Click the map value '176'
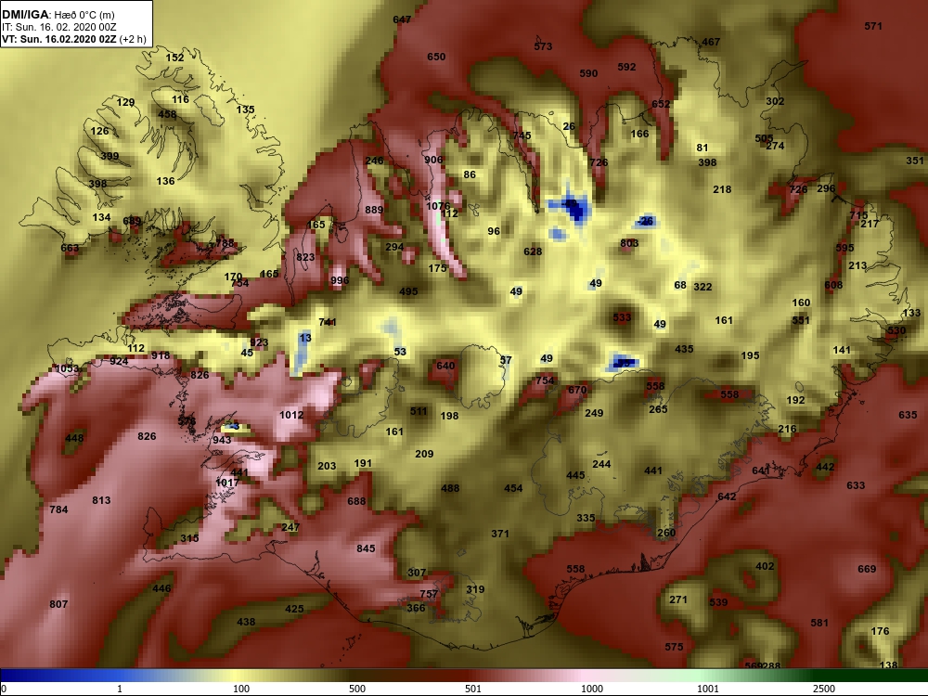The height and width of the screenshot is (696, 928). coord(880,631)
